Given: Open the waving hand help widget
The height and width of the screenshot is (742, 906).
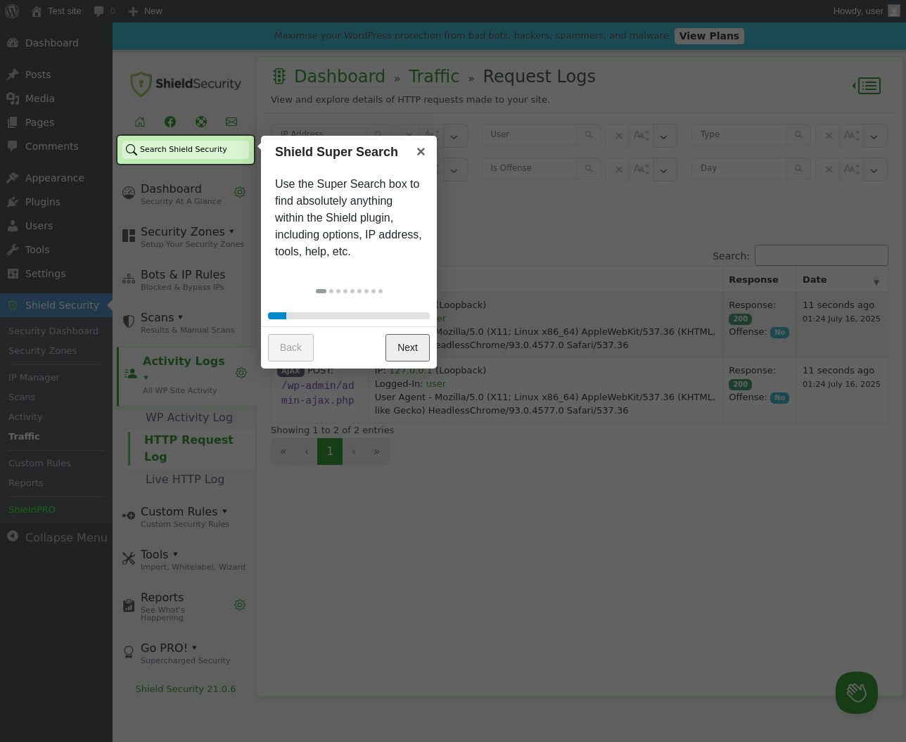Looking at the screenshot, I should pos(857,693).
